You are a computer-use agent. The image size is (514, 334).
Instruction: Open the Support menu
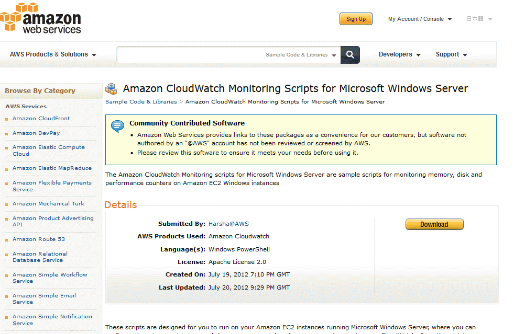pos(451,54)
